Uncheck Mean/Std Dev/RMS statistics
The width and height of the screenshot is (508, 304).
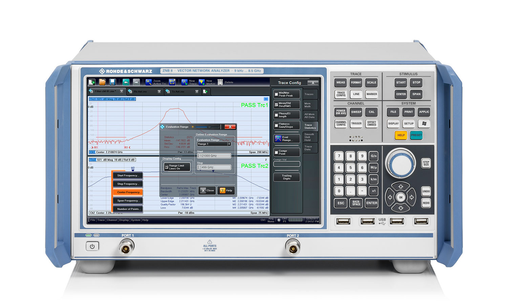pyautogui.click(x=276, y=105)
